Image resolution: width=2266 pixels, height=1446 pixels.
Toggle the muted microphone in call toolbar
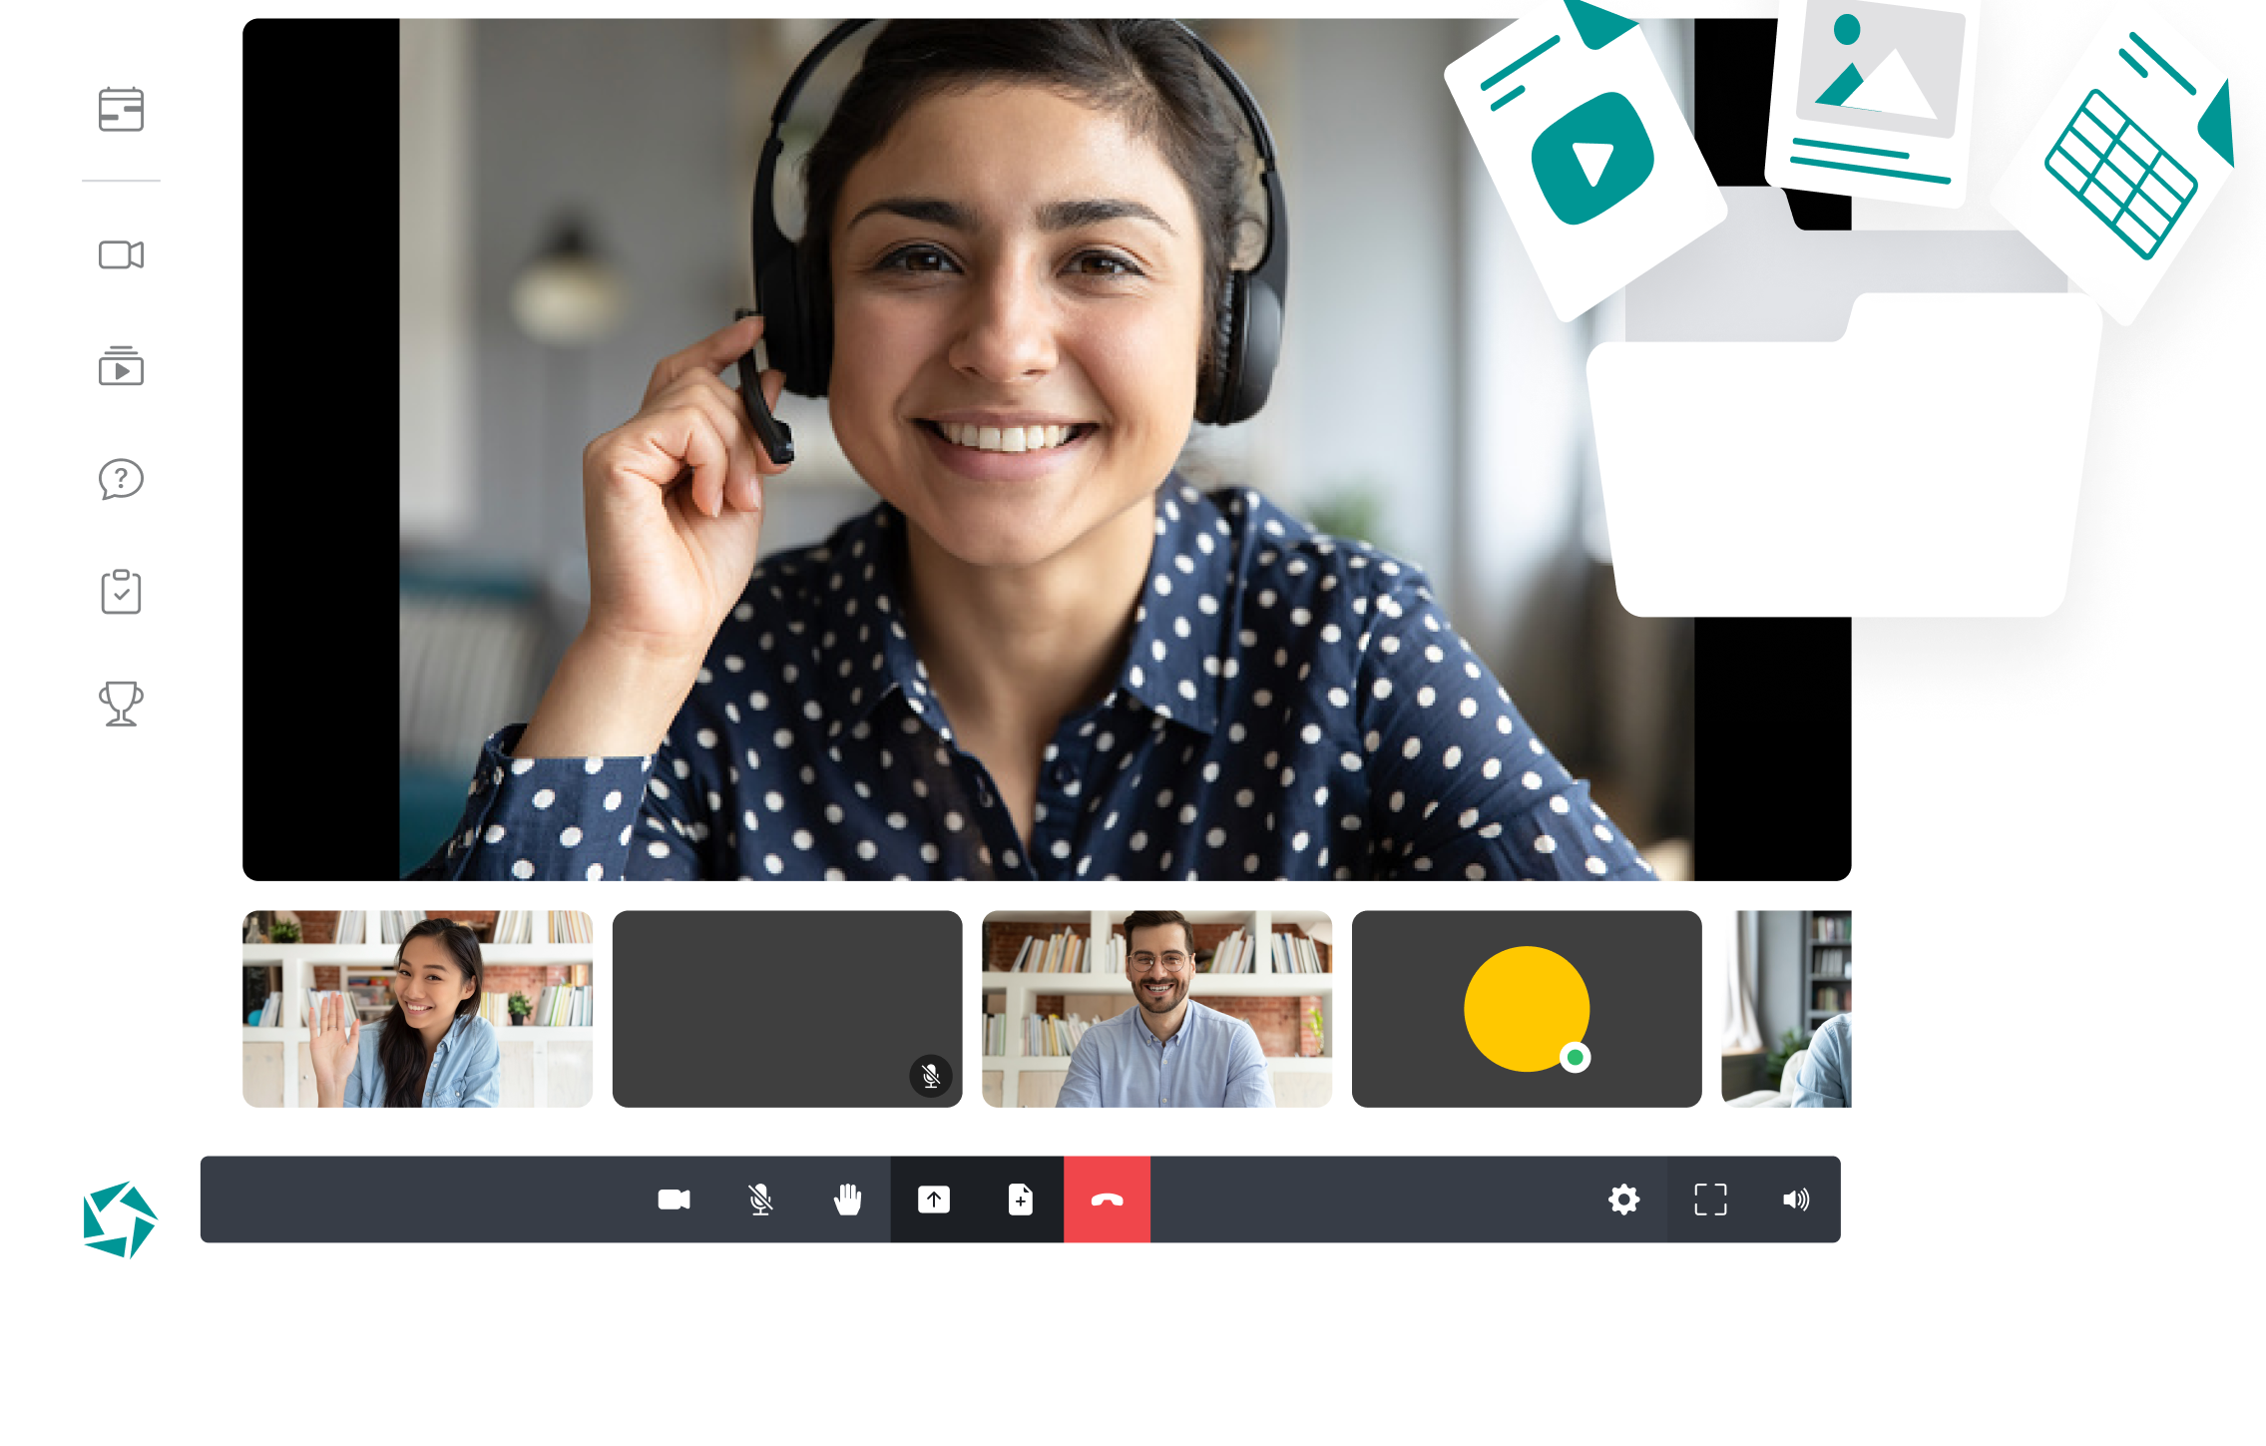(x=760, y=1200)
